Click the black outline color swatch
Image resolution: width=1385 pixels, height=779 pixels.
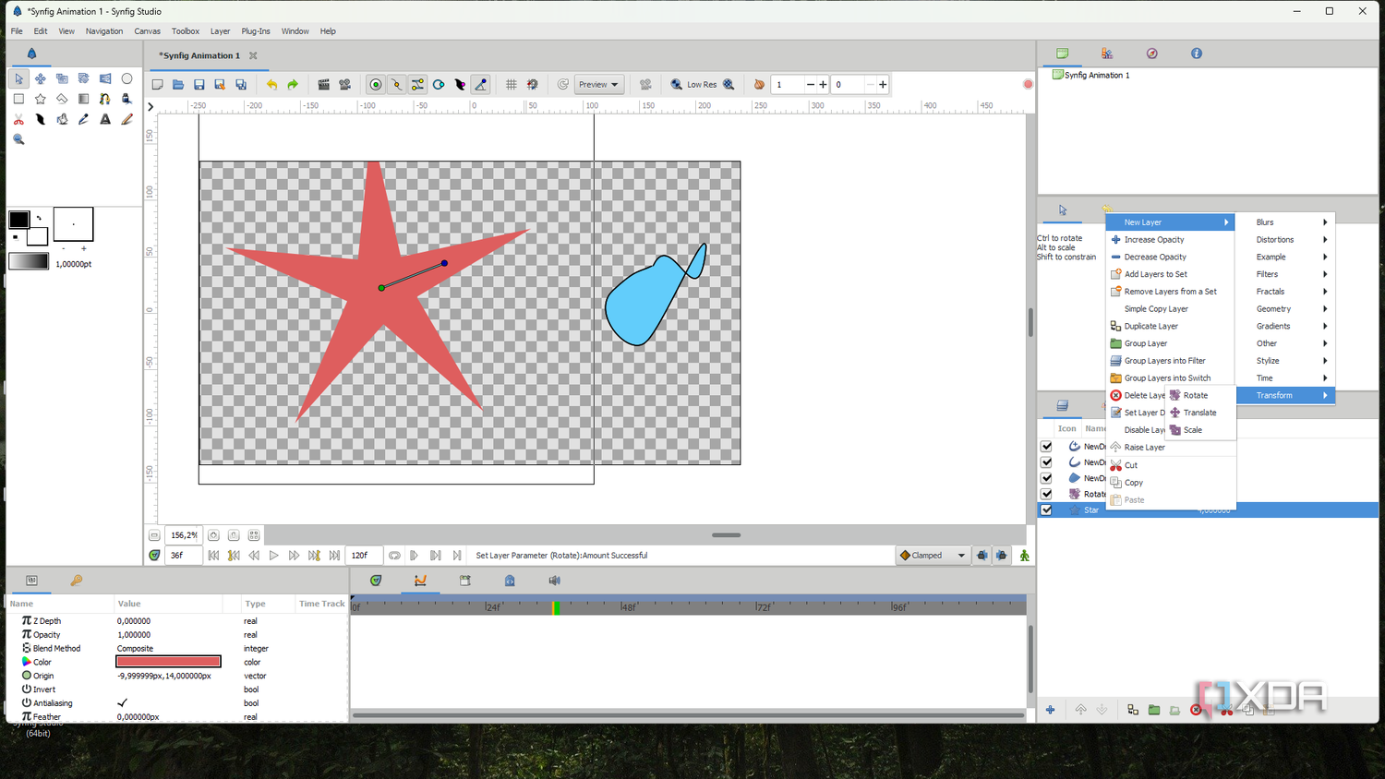(18, 220)
